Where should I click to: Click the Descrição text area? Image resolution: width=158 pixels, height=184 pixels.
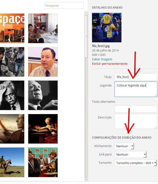pos(136,121)
